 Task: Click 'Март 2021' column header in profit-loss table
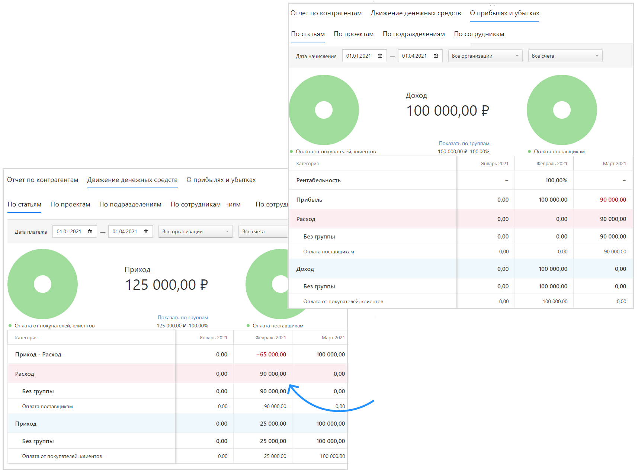(x=614, y=163)
